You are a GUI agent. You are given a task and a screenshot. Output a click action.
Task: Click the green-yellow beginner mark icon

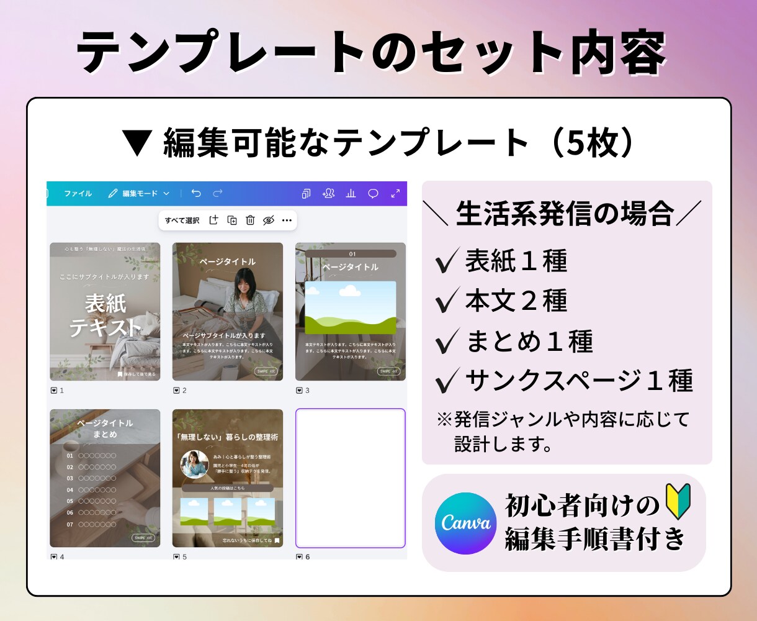coord(678,502)
